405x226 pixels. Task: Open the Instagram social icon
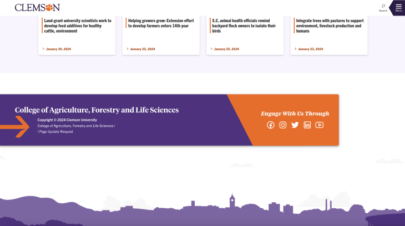click(283, 125)
